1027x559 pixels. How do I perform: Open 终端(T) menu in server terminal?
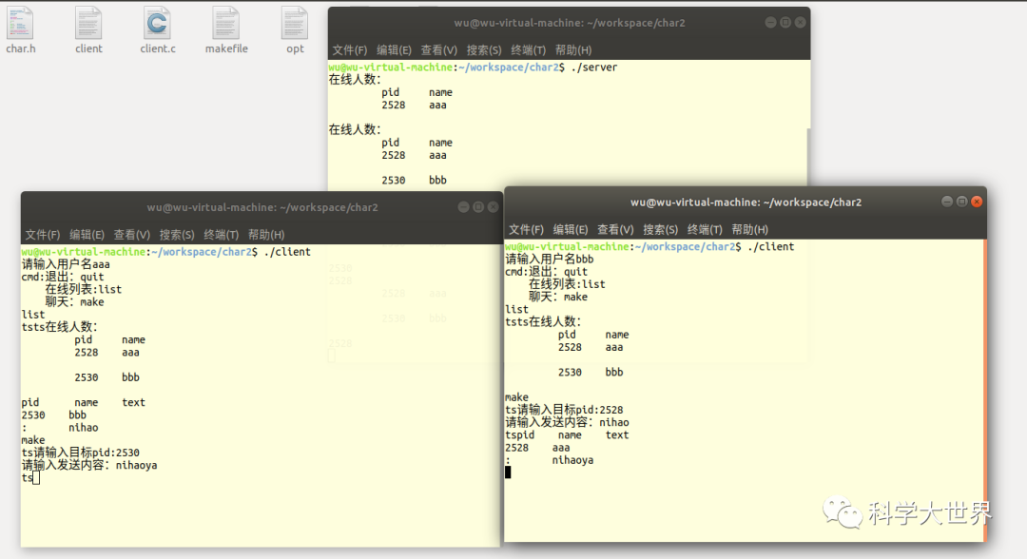pyautogui.click(x=528, y=49)
